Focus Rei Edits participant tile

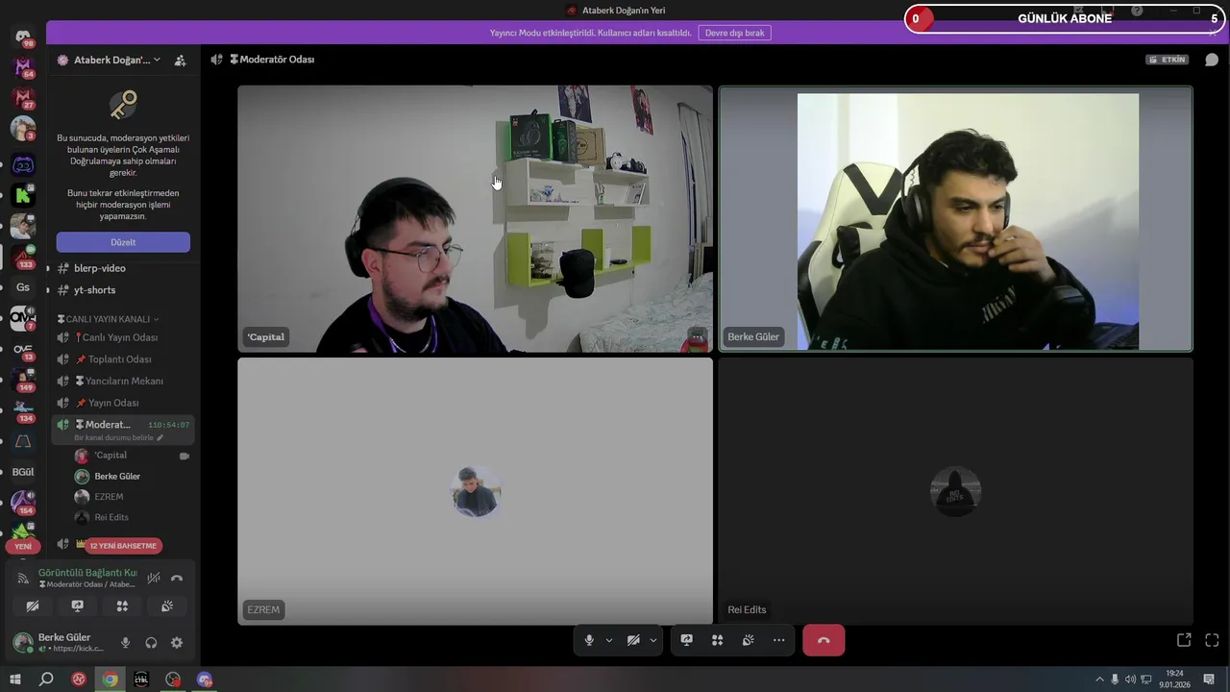coord(956,491)
